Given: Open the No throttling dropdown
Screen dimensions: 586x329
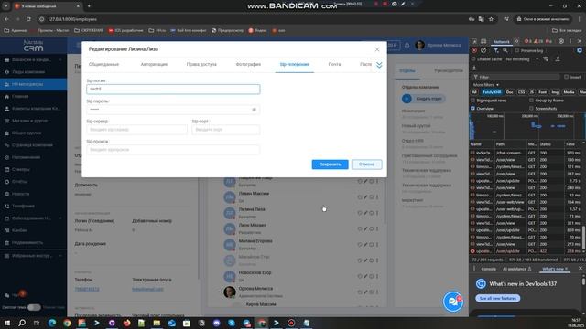Looking at the screenshot, I should [x=522, y=58].
